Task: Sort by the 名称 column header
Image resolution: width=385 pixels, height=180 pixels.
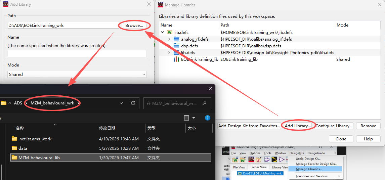Action: click(20, 128)
